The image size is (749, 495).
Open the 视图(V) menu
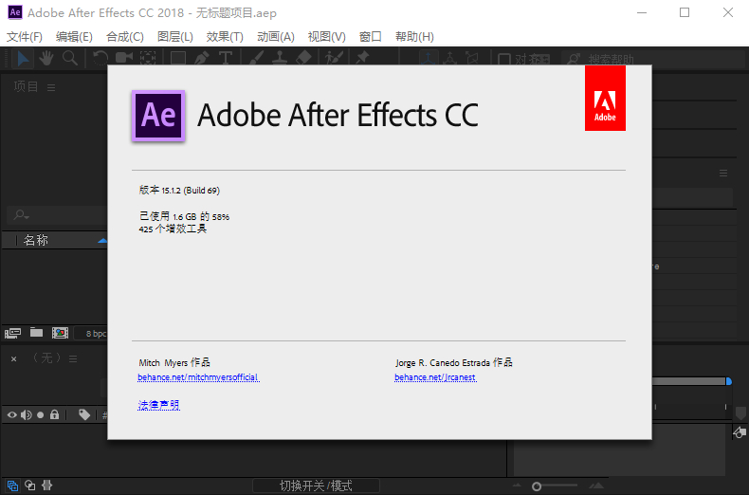click(327, 37)
